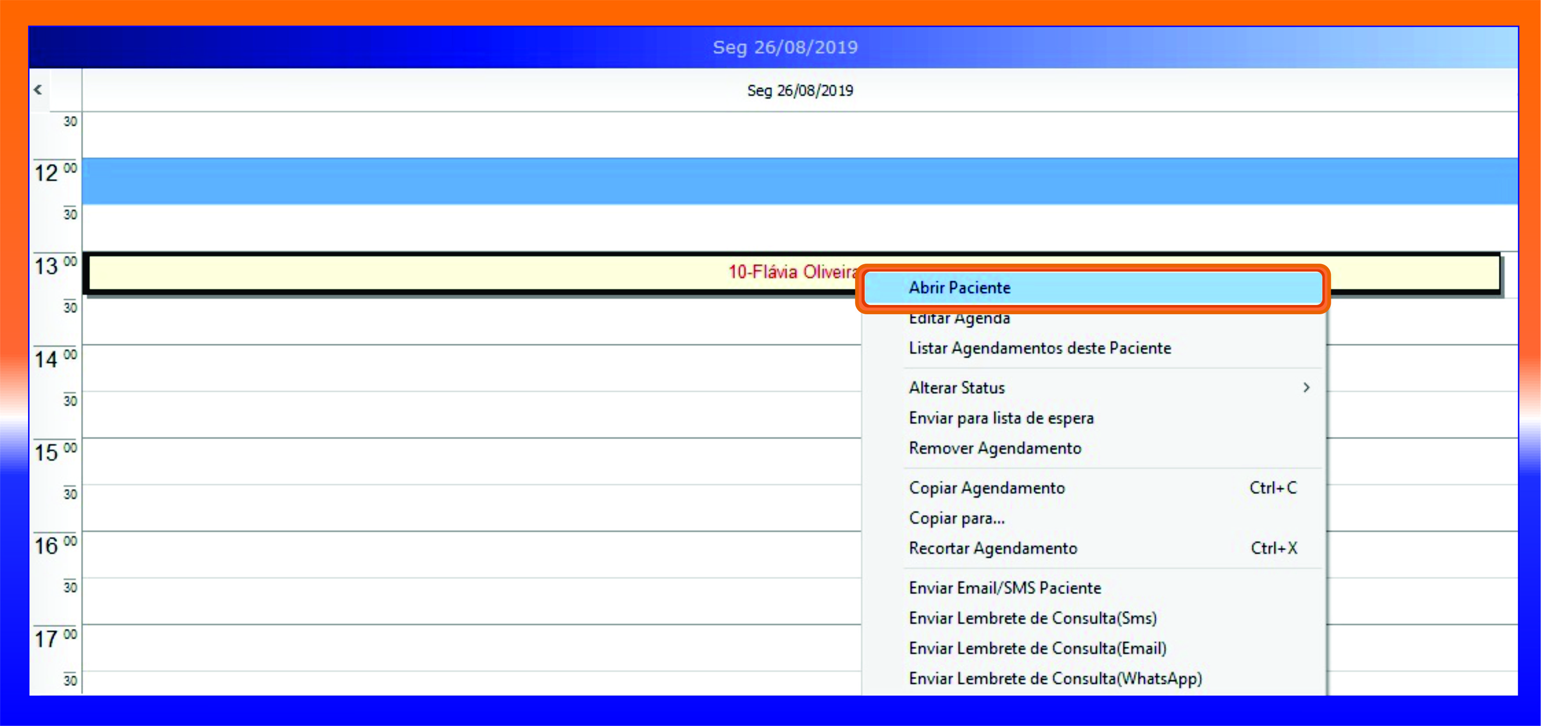Open Listar Agendamentos deste Paciente
This screenshot has width=1541, height=726.
click(x=1040, y=348)
